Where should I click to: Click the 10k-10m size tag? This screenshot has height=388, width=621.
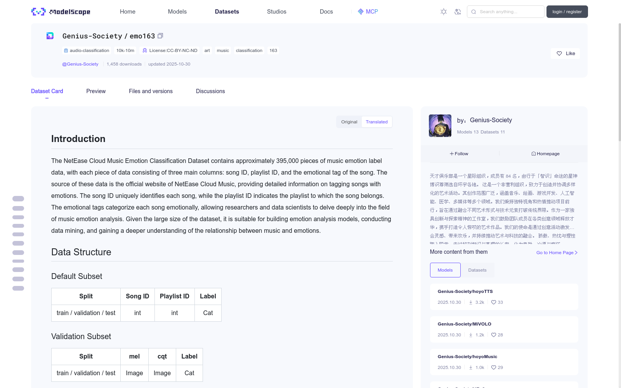click(x=125, y=50)
